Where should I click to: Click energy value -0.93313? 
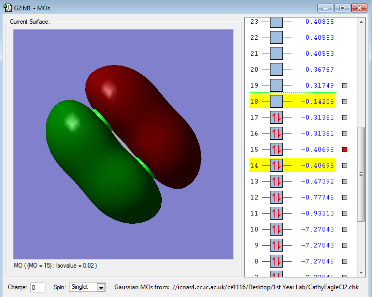317,213
